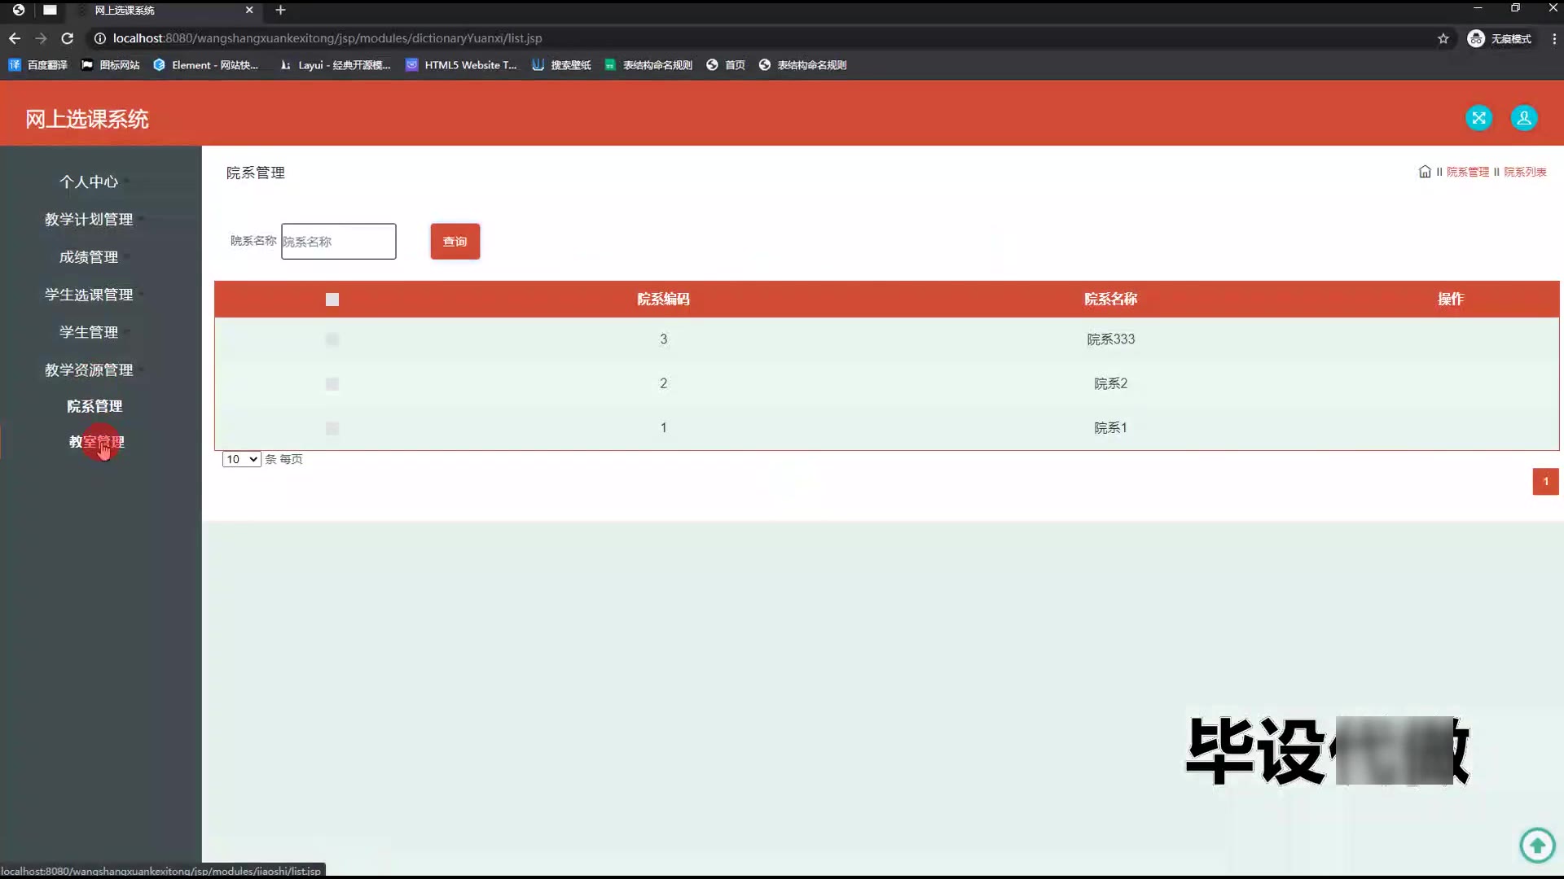
Task: Focus the 院系名称 search input
Action: click(x=338, y=241)
